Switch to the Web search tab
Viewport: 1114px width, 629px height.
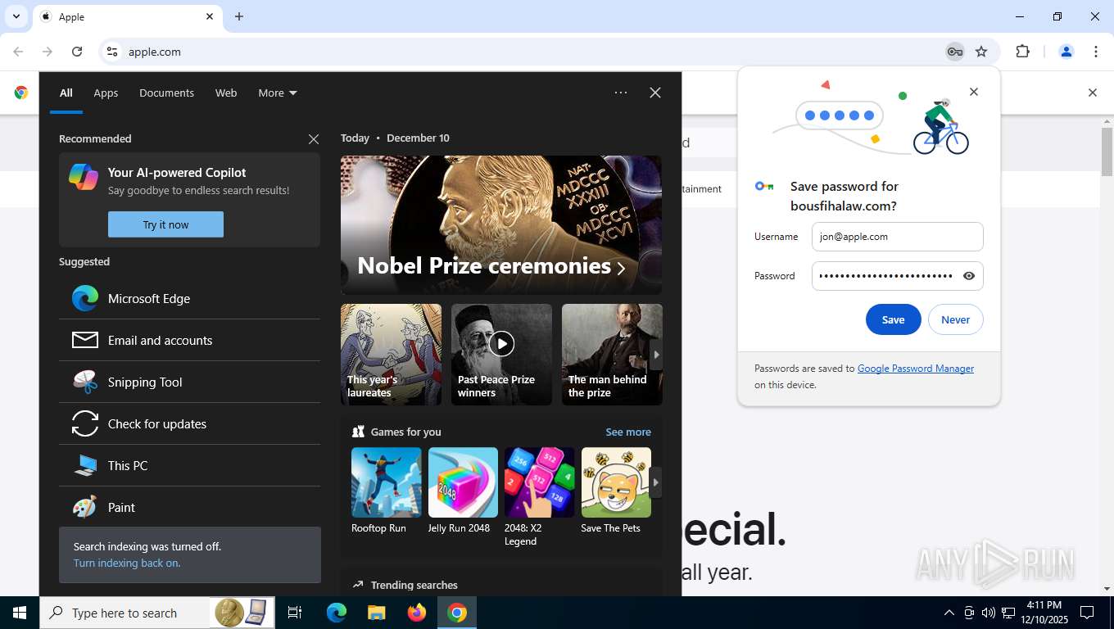tap(226, 93)
